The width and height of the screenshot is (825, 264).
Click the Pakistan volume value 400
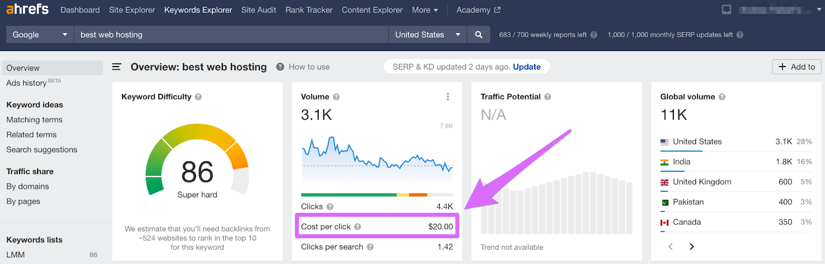[x=785, y=202]
